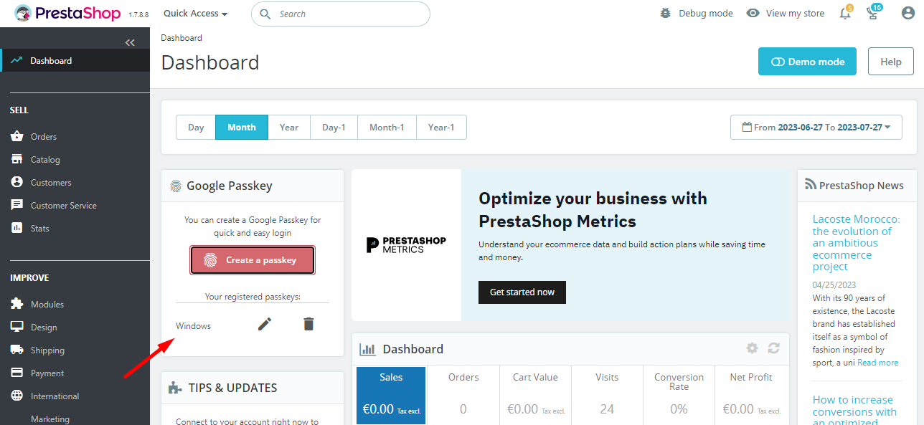Viewport: 924px width, 425px height.
Task: Click the Read more link
Action: tap(878, 363)
